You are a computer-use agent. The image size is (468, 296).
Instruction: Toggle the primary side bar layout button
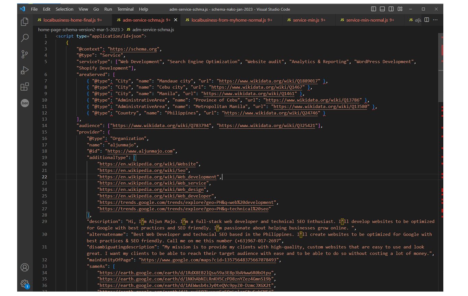coord(374,9)
